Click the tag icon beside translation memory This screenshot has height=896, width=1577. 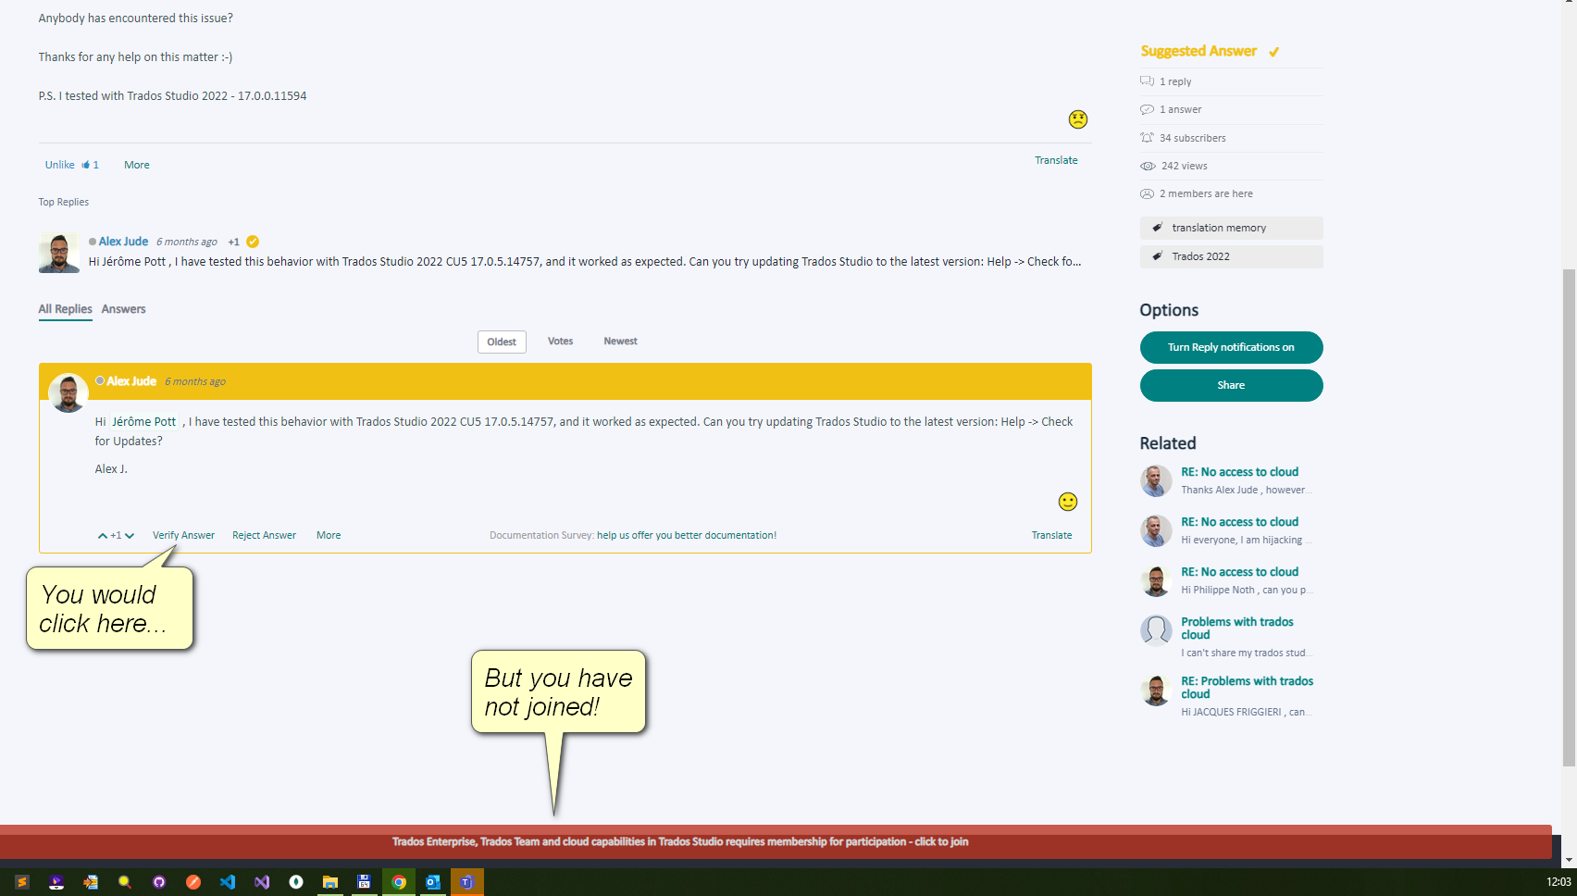point(1157,228)
